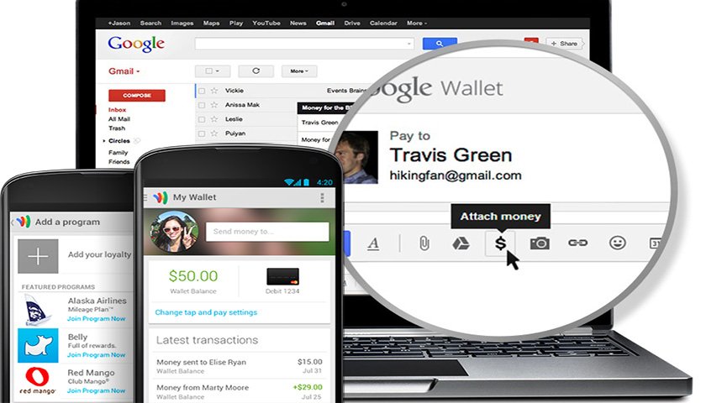The image size is (706, 403).
Task: Open the Inbox folder
Action: pyautogui.click(x=117, y=110)
